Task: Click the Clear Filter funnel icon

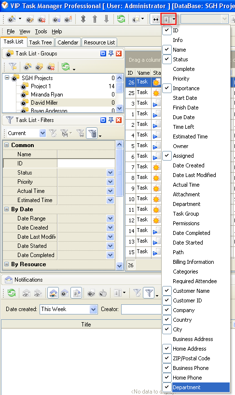Action: pos(81,133)
